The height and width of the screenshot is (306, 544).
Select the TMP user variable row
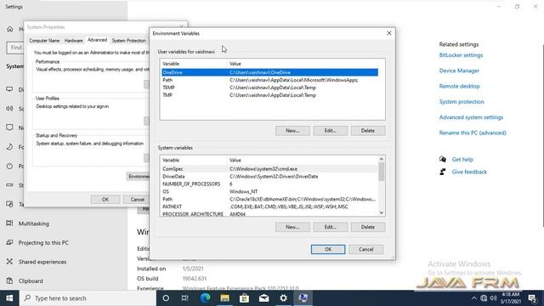coord(269,95)
